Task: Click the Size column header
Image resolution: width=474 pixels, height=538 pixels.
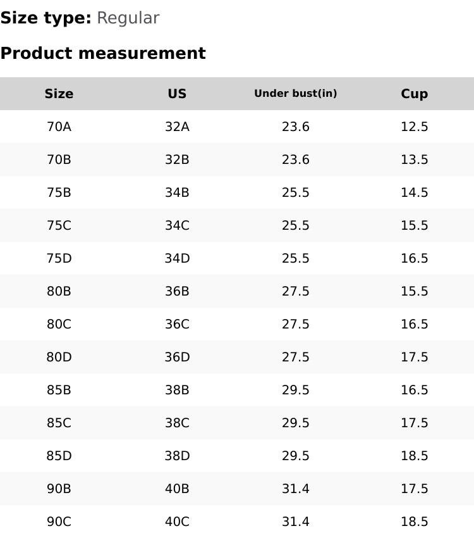Action: pos(59,94)
